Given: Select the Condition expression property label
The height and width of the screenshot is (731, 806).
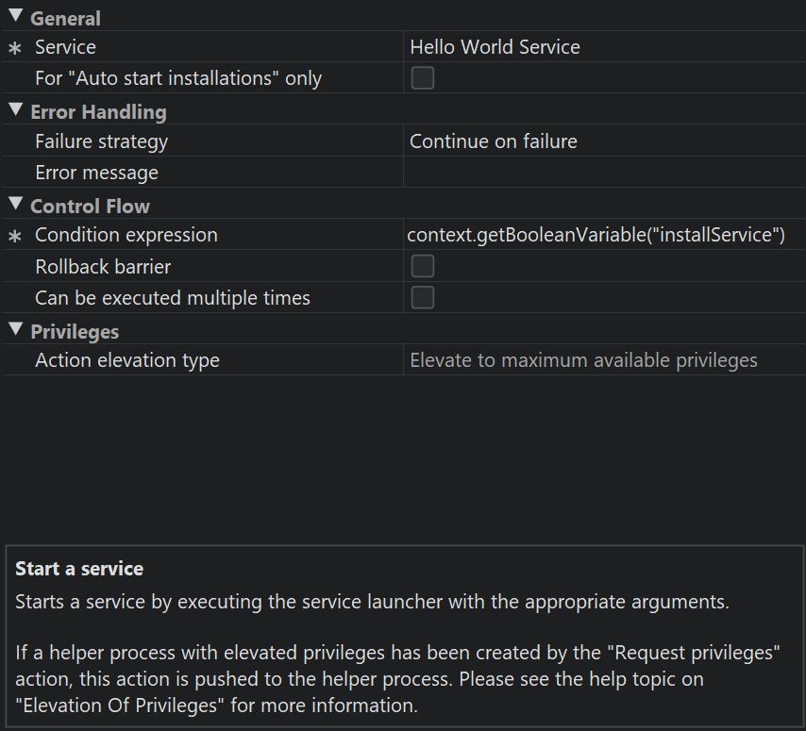Looking at the screenshot, I should tap(126, 235).
